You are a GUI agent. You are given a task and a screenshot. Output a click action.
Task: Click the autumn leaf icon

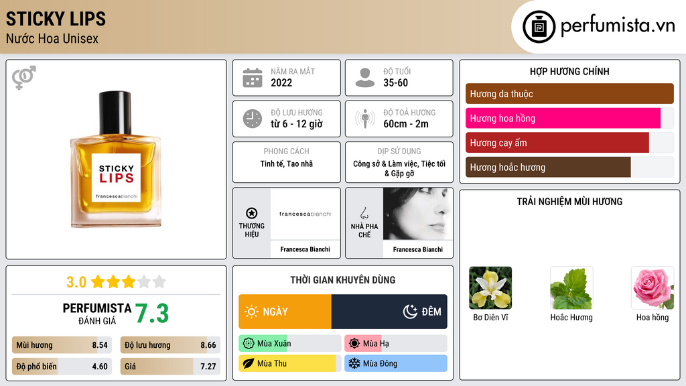249,363
